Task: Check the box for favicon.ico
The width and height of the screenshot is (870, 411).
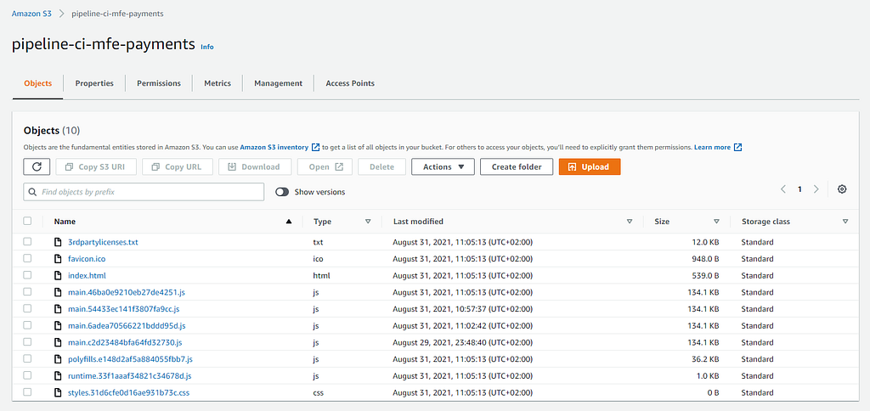Action: (x=27, y=258)
